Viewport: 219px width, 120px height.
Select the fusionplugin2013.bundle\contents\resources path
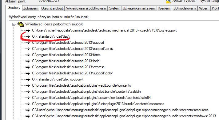pos(98,104)
